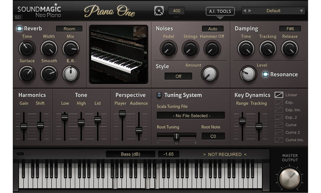Open the A.I. TOOLS panel
Viewport: 321px width, 193px height.
(x=220, y=11)
